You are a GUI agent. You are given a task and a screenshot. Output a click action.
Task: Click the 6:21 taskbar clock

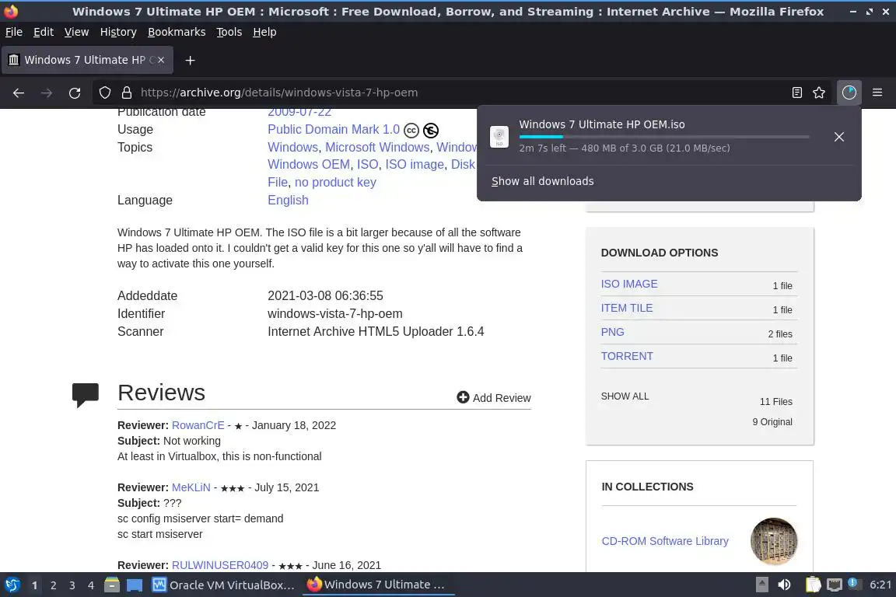880,585
